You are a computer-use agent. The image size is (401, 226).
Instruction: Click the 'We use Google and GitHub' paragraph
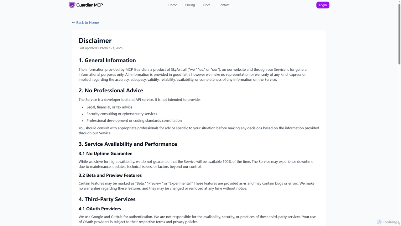(197, 219)
